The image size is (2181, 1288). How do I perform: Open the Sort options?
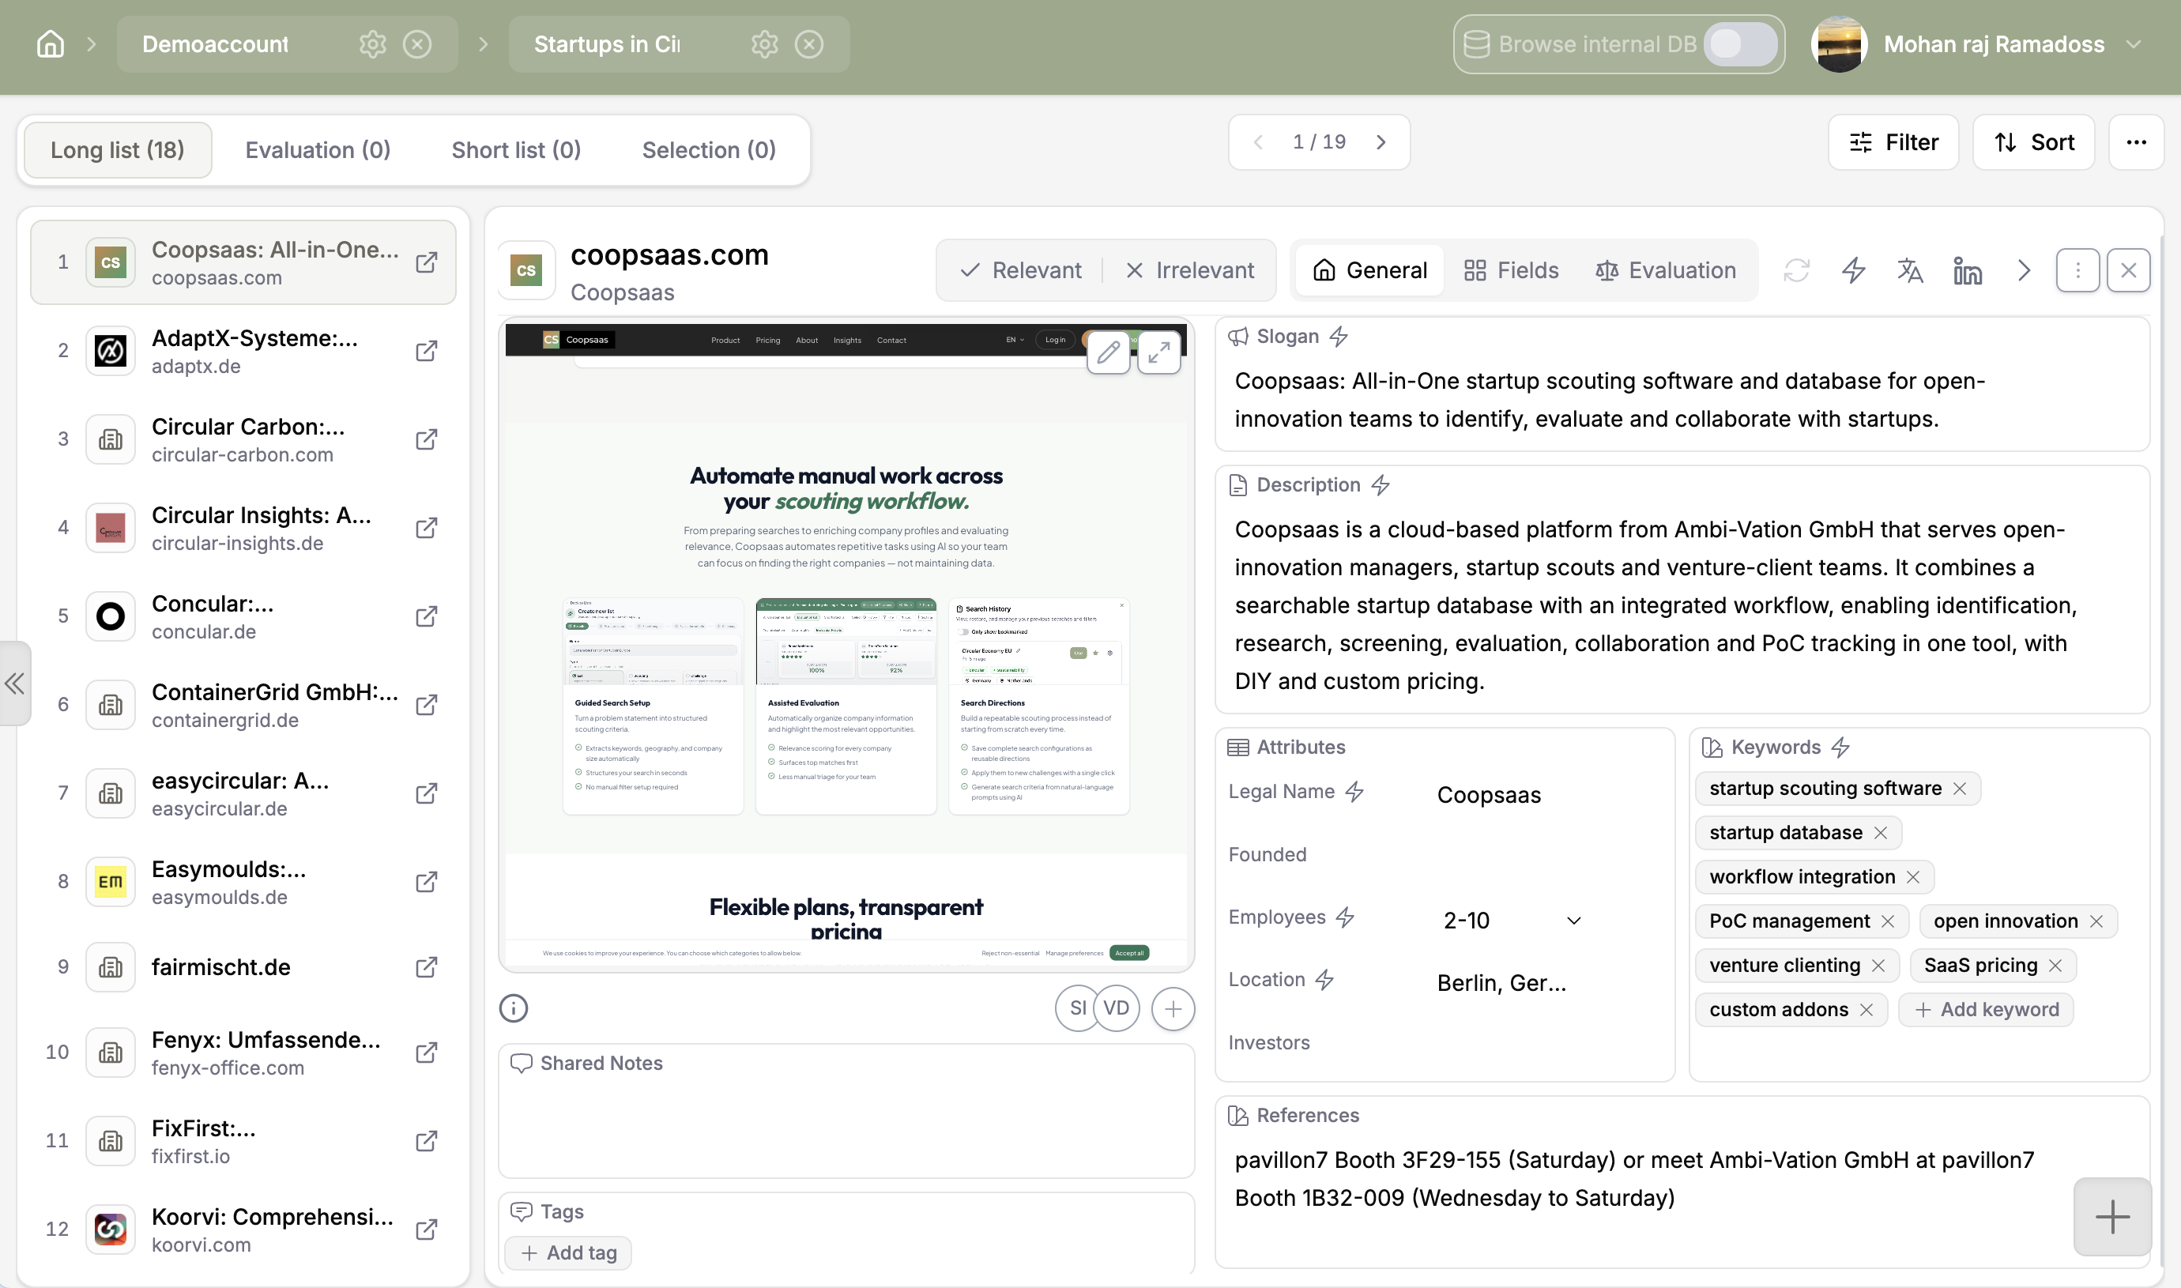pyautogui.click(x=2033, y=142)
